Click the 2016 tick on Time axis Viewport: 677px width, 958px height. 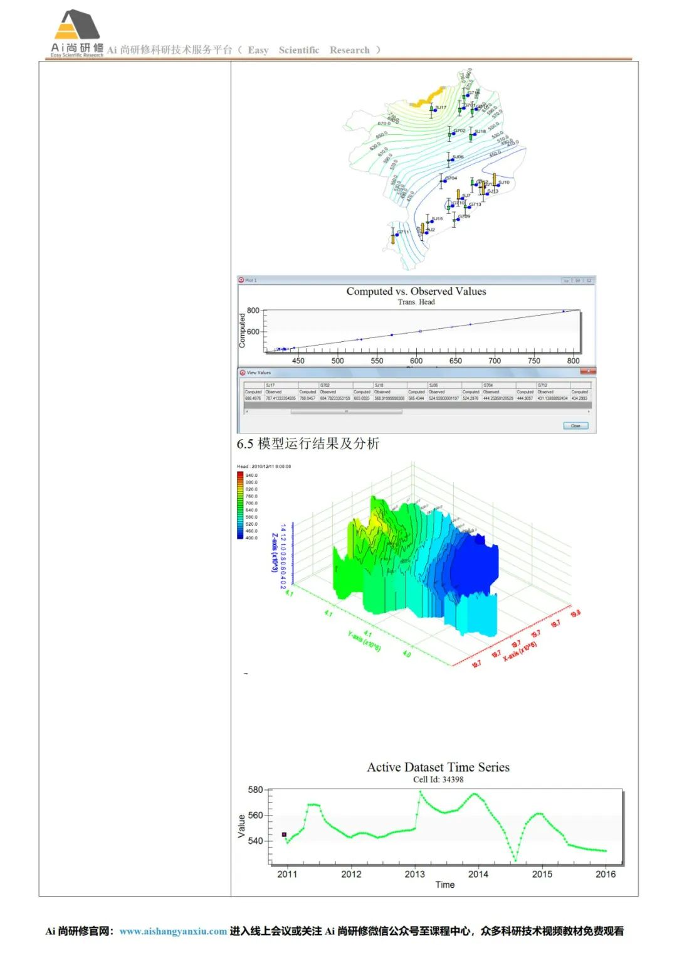coord(606,874)
